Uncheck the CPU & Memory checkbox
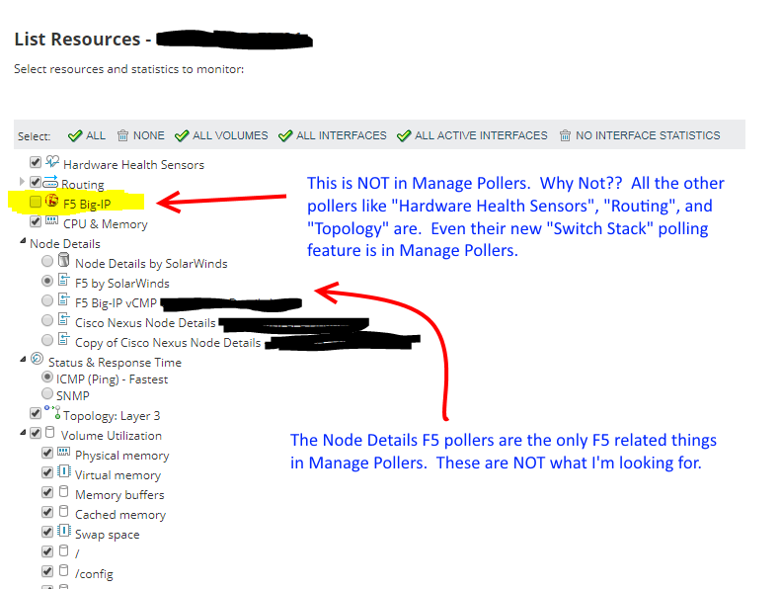This screenshot has height=589, width=781. (x=36, y=221)
